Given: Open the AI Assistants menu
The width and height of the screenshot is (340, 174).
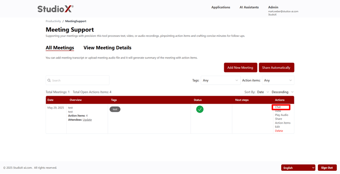Looking at the screenshot, I should (249, 7).
